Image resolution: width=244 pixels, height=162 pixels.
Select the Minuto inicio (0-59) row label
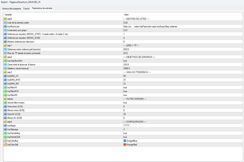tap(16, 110)
